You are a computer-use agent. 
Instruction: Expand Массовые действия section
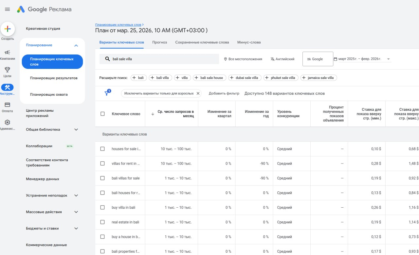pos(76,212)
